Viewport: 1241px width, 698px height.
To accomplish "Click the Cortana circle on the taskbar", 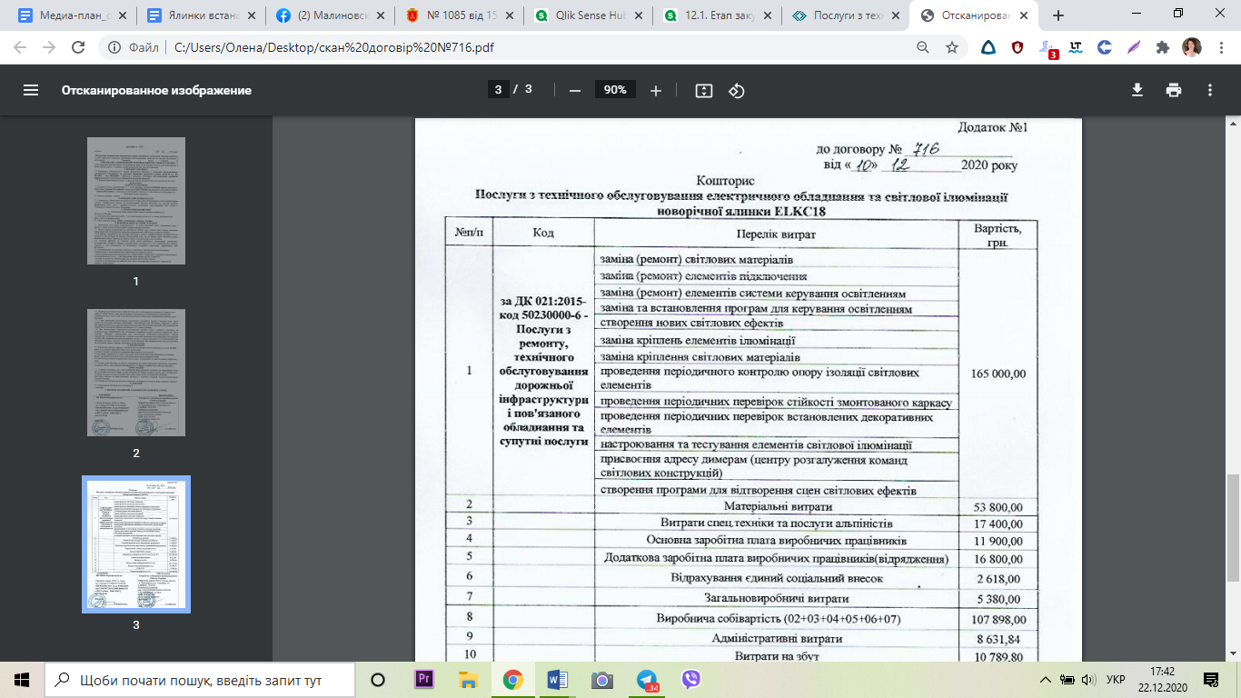I will 379,679.
